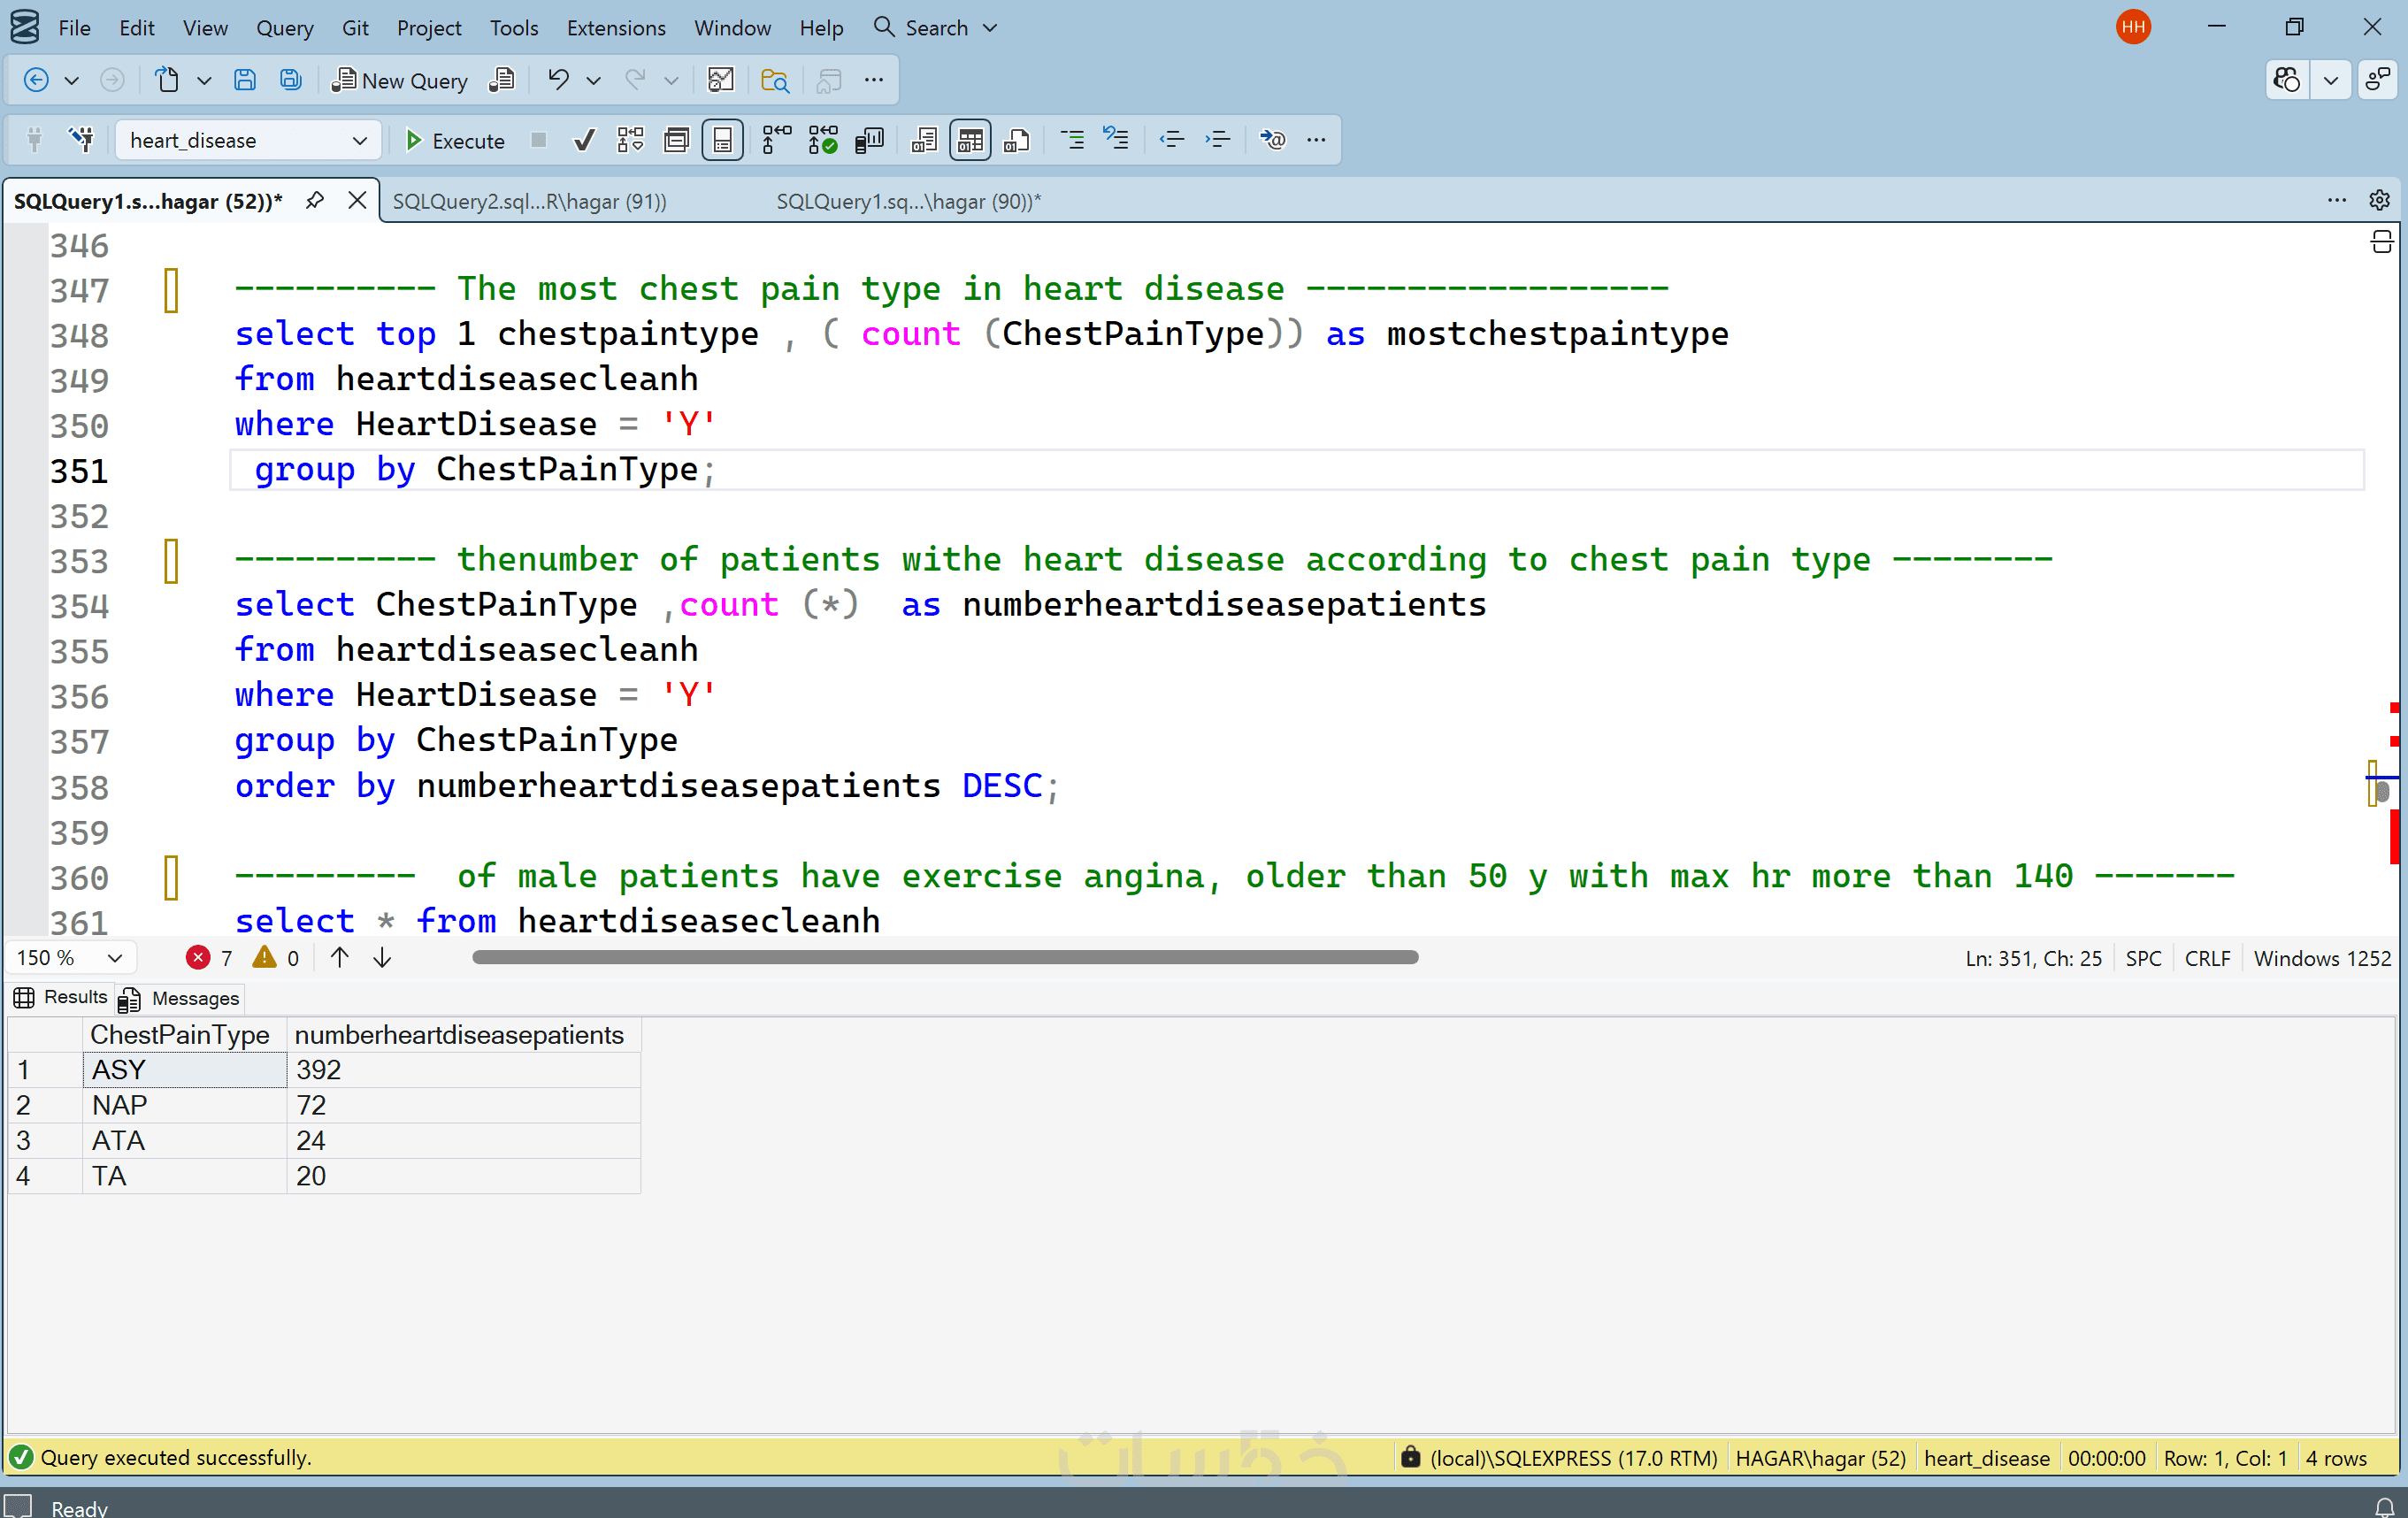Toggle Results to Grid output mode
This screenshot has height=1518, width=2408.
pyautogui.click(x=969, y=140)
